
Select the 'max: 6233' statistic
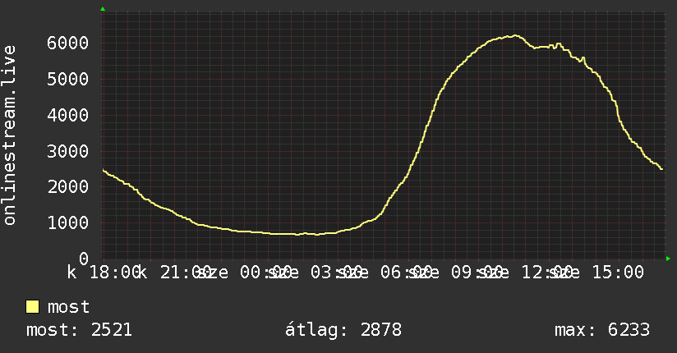click(602, 330)
